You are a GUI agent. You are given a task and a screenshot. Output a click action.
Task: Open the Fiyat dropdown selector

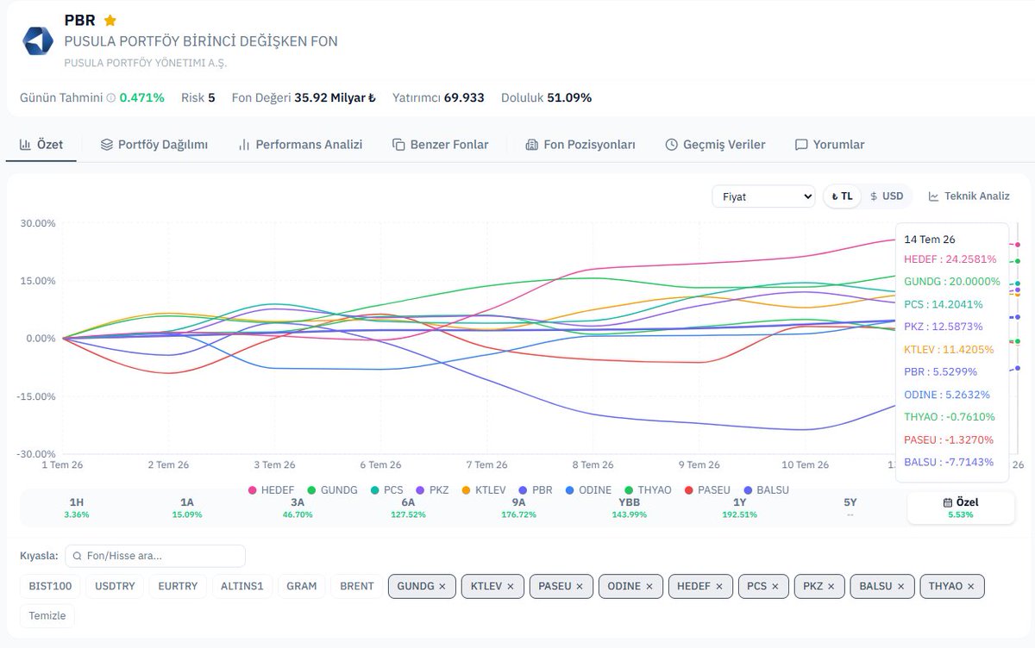pyautogui.click(x=763, y=196)
